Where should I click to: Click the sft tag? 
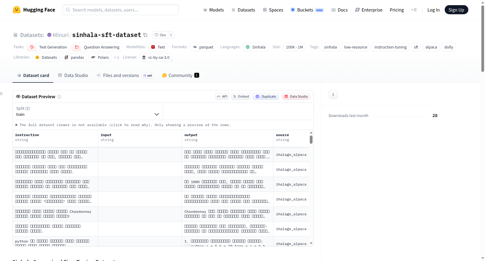416,47
